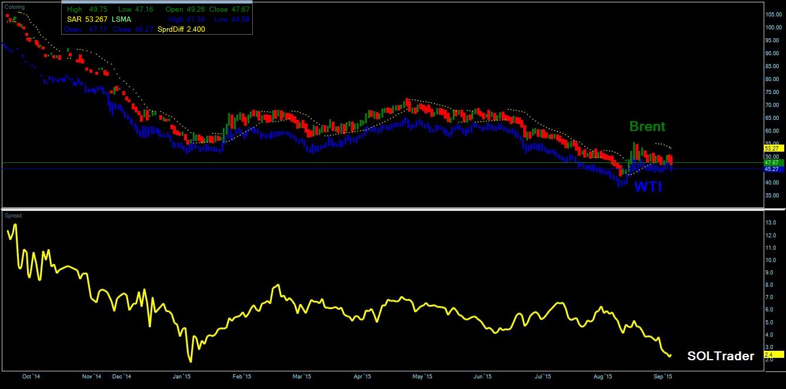The width and height of the screenshot is (786, 389).
Task: Click 70.00 on the price axis
Action: pos(773,105)
